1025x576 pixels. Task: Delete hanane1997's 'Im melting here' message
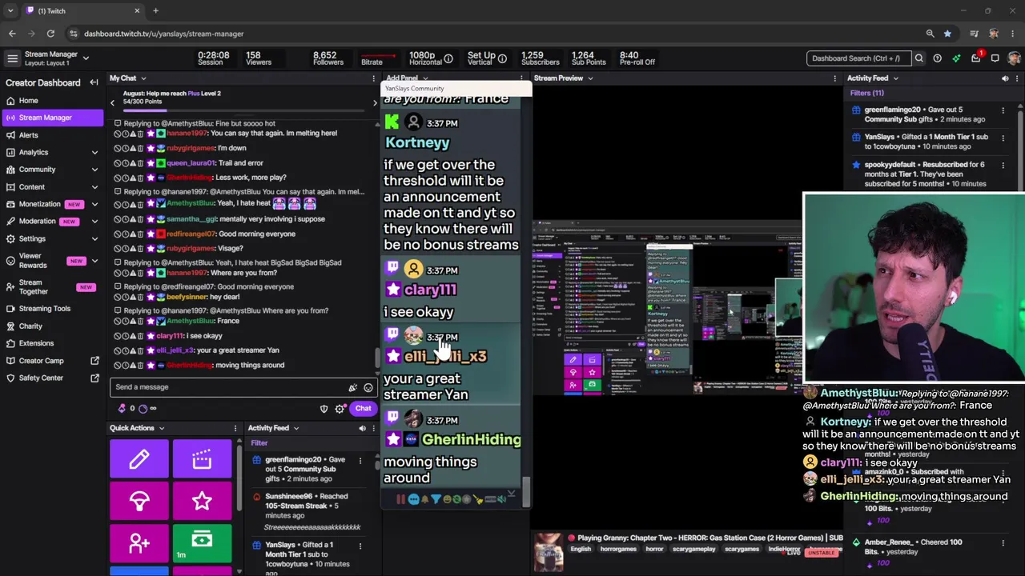pyautogui.click(x=140, y=134)
